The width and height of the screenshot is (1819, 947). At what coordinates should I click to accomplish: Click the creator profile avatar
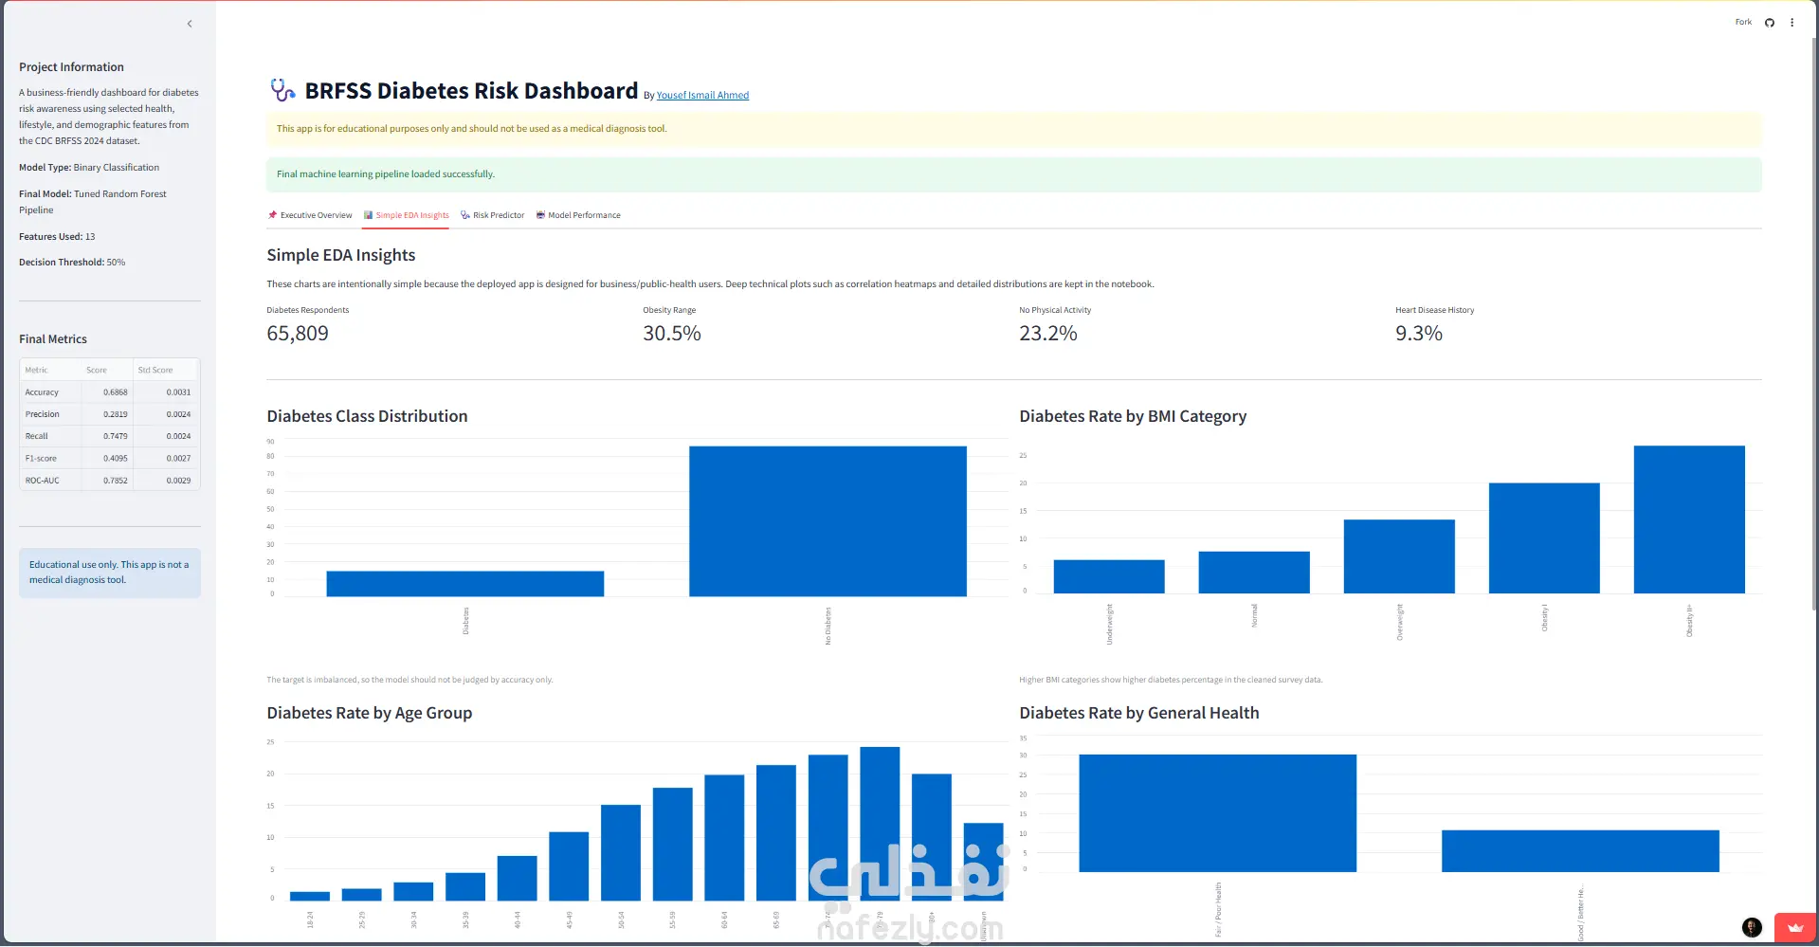(x=1752, y=927)
